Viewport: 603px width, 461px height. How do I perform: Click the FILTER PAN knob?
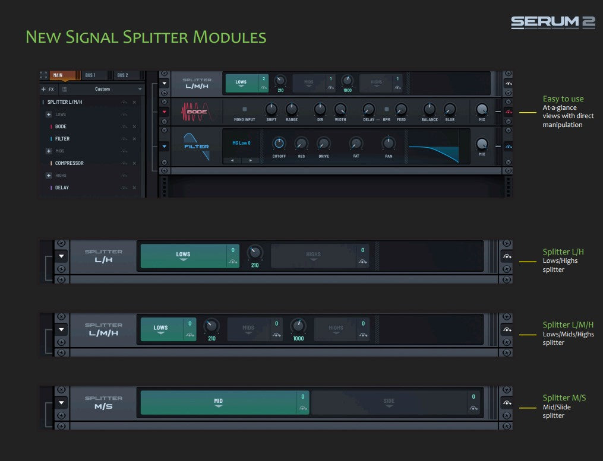(389, 144)
